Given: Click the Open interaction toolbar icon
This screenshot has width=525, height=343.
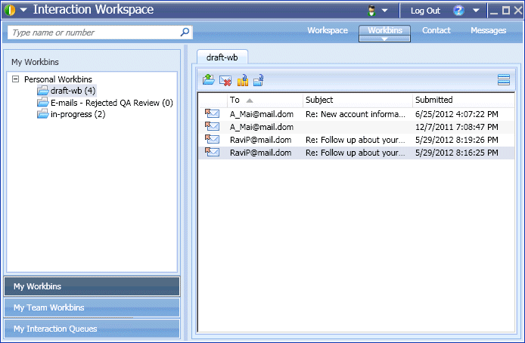Looking at the screenshot, I should click(x=208, y=80).
